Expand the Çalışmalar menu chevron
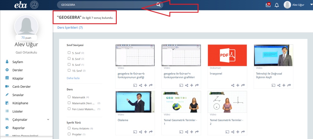This screenshot has height=139, width=313. pos(48,119)
